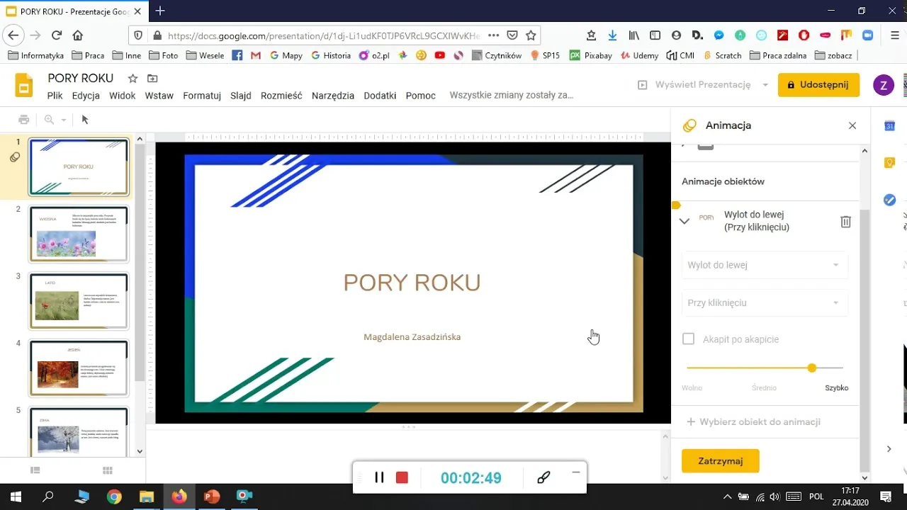Open grid view at bottom left
Viewport: 907px width, 510px height.
[108, 470]
